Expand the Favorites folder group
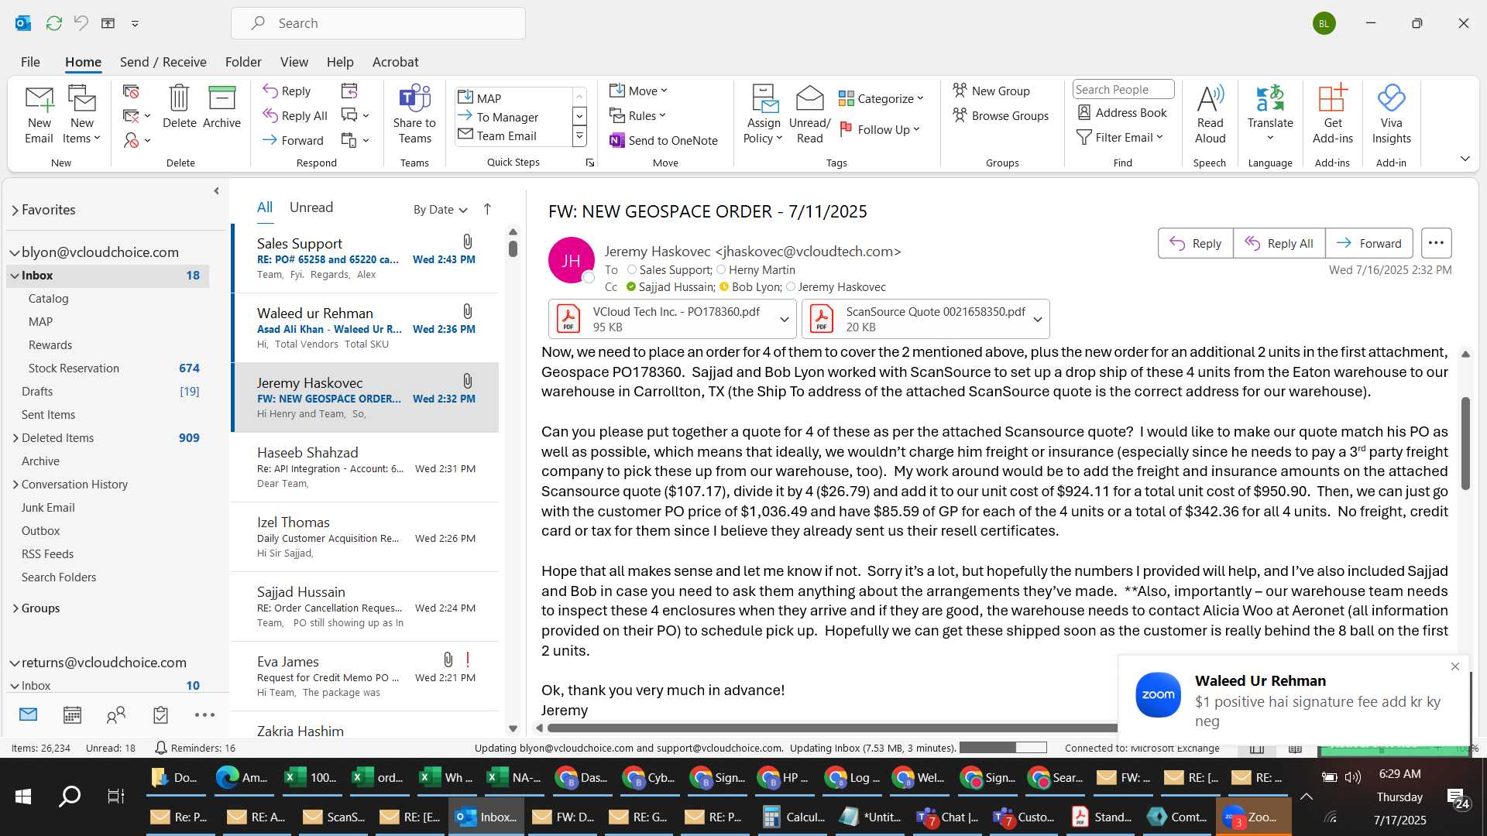 point(15,210)
